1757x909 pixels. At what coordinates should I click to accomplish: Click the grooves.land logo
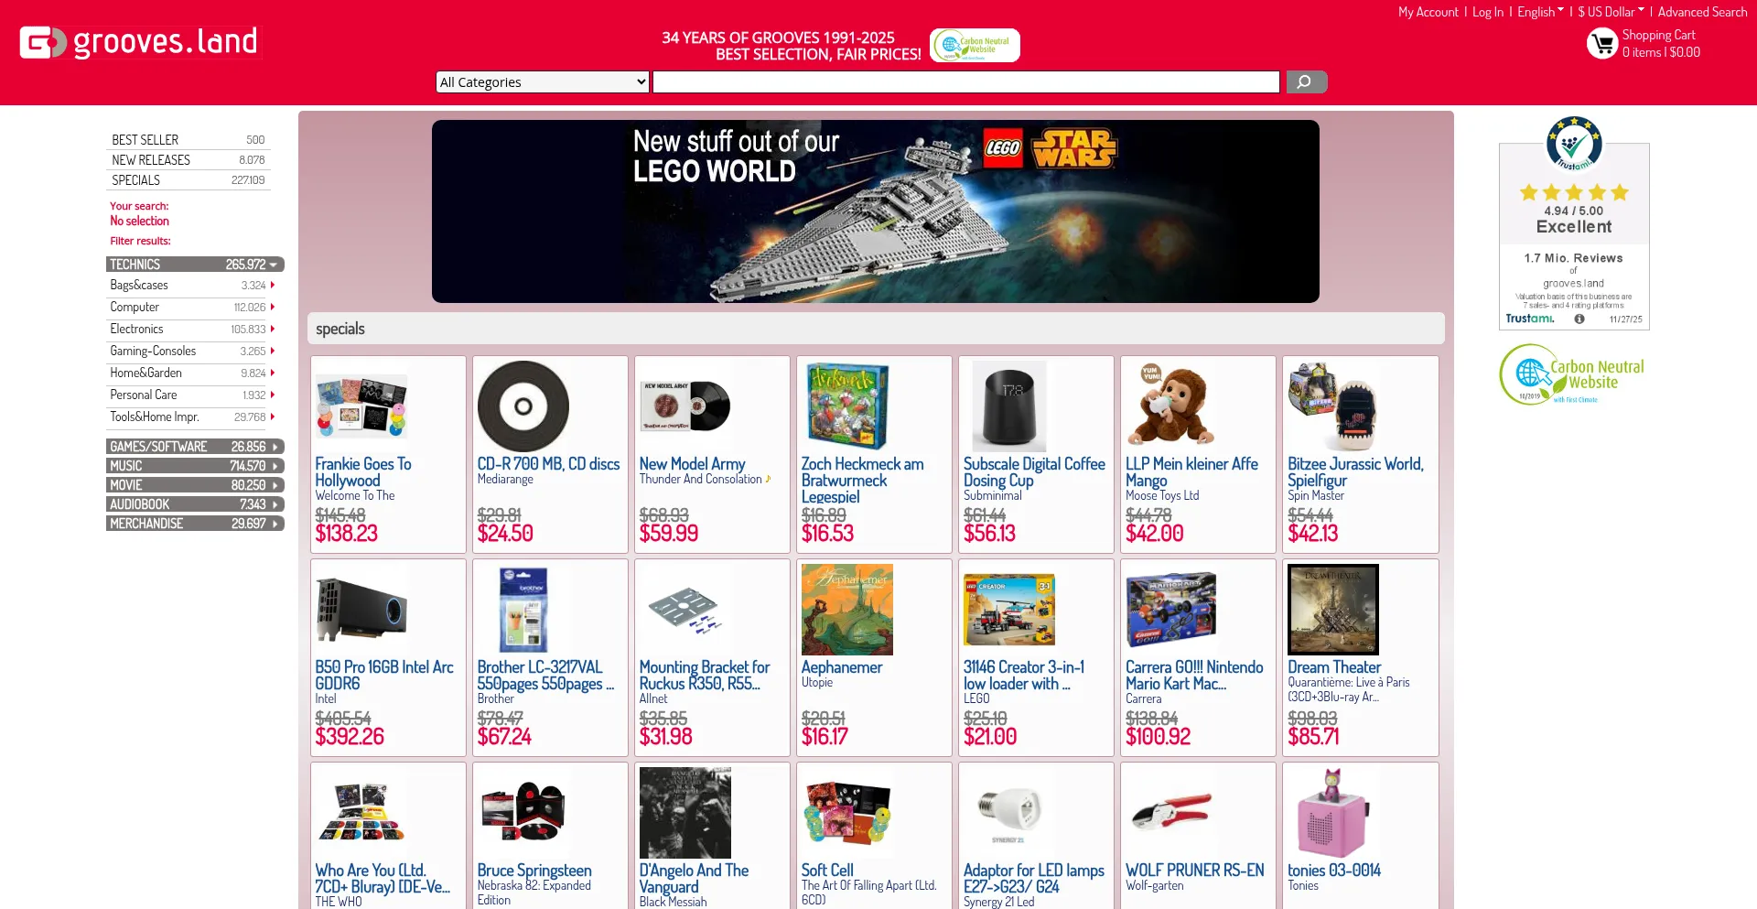click(x=141, y=42)
